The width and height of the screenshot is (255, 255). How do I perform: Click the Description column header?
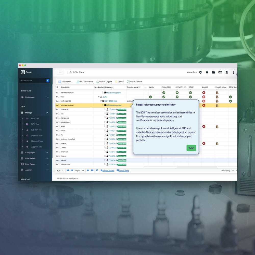65,87
